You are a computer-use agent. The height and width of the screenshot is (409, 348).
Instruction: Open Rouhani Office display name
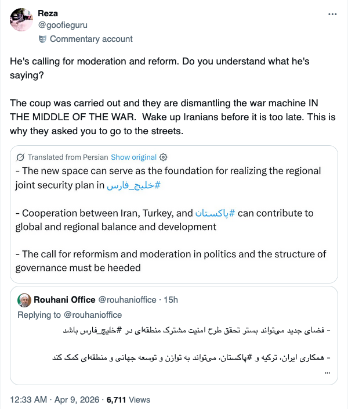(64, 300)
